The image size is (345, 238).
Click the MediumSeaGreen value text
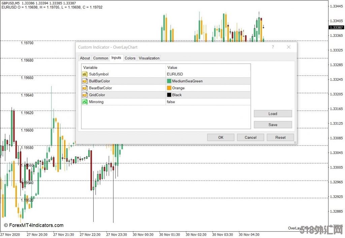tap(187, 81)
